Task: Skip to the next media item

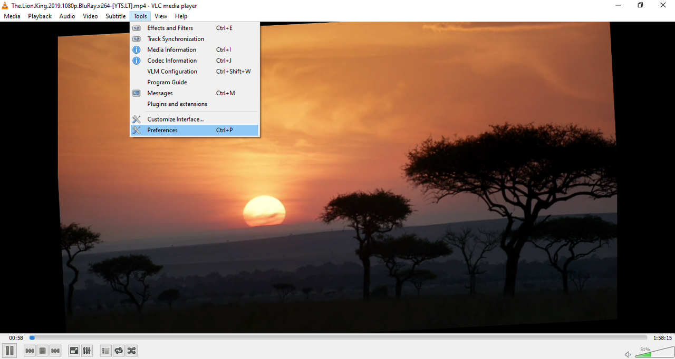Action: pos(55,351)
